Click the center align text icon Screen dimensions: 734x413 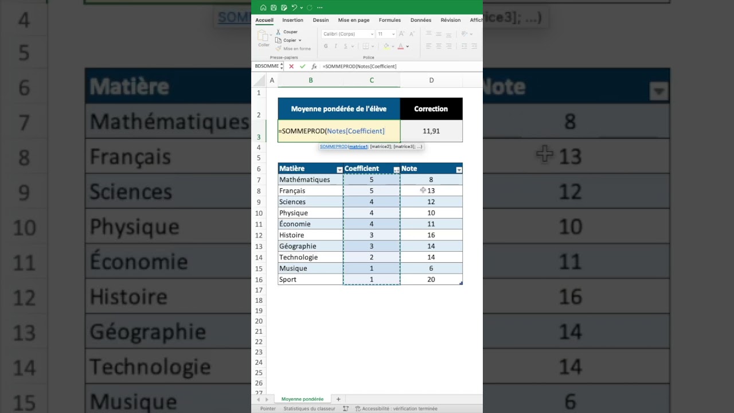pos(439,46)
